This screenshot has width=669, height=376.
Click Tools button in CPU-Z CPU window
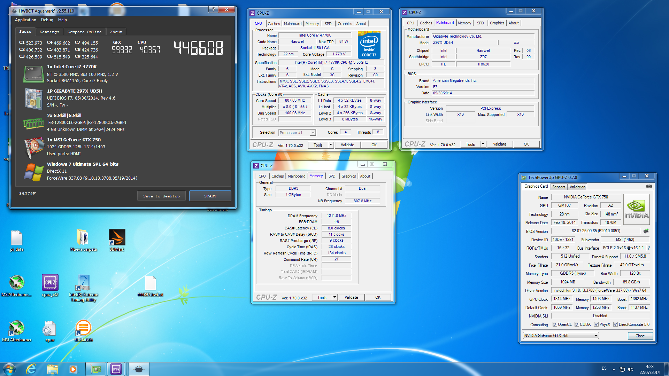click(318, 145)
